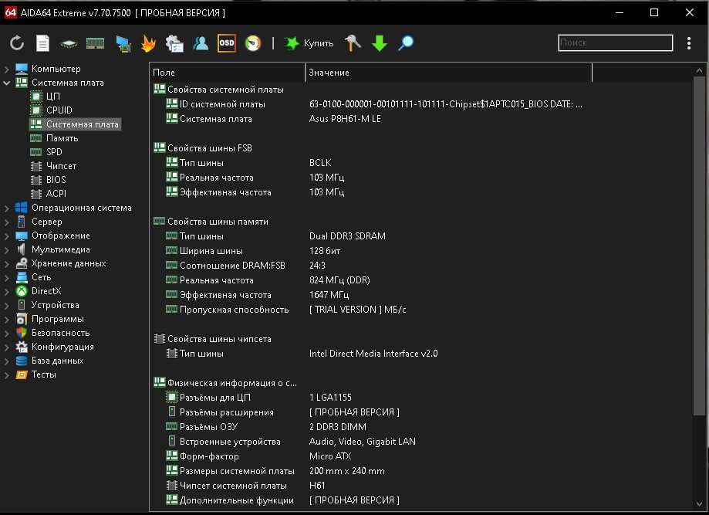Click the vertical scrollbar thumb
This screenshot has width=709, height=515.
coord(699,246)
